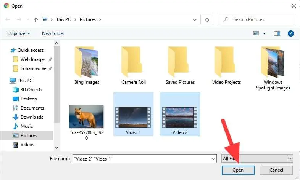The height and width of the screenshot is (180, 300).
Task: Refresh the Pictures folder
Action: [207, 19]
